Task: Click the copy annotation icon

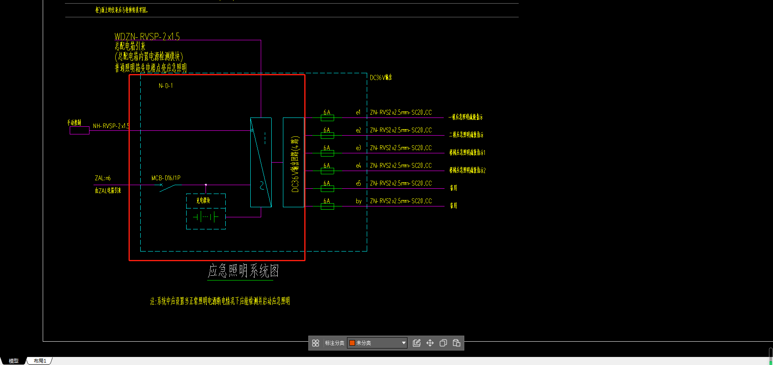Action: tap(443, 343)
